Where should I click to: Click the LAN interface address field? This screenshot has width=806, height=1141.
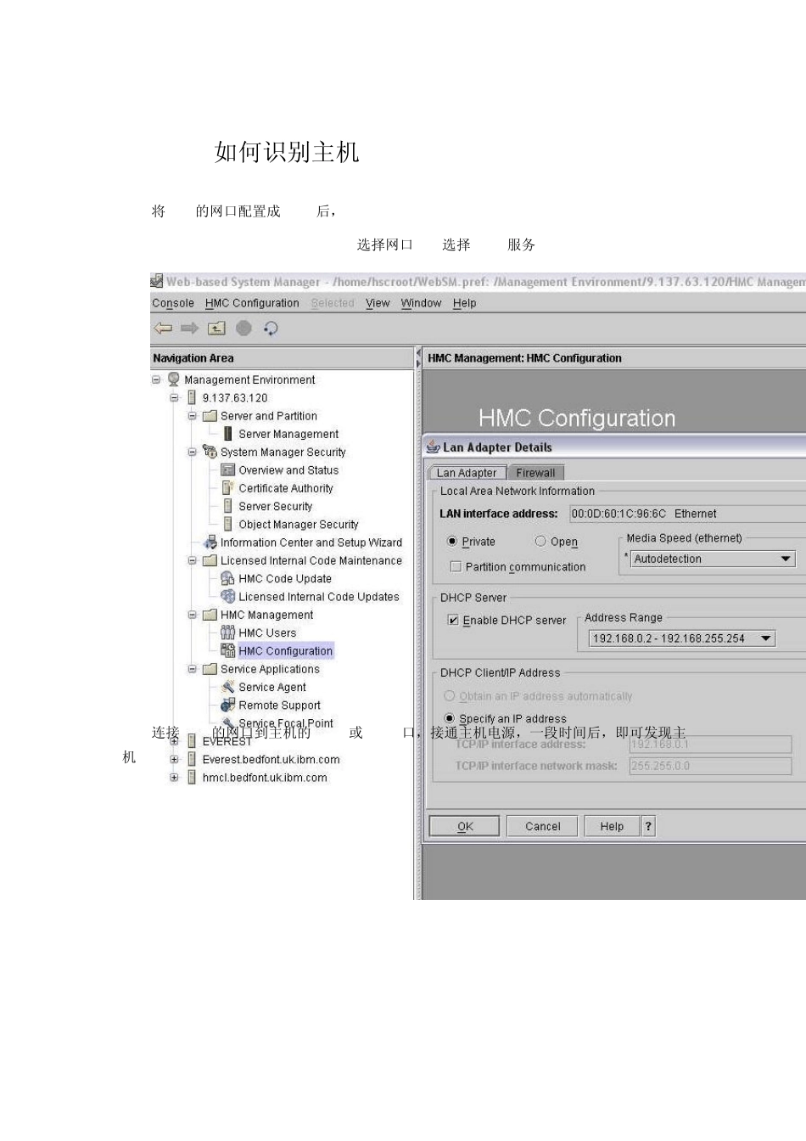[x=687, y=514]
